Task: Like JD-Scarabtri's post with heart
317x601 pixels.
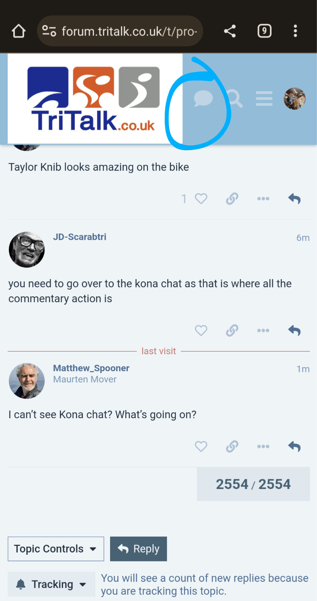Action: click(201, 330)
